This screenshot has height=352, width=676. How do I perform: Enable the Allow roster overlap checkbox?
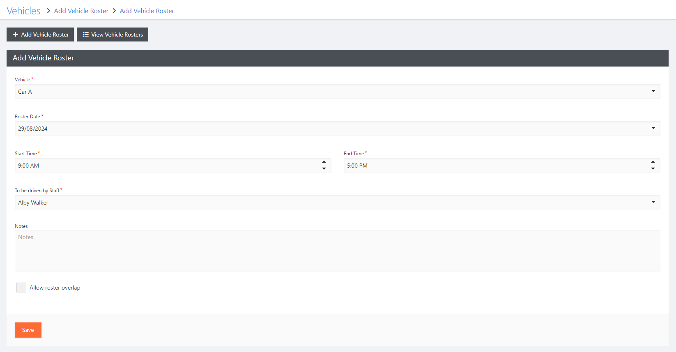tap(21, 288)
